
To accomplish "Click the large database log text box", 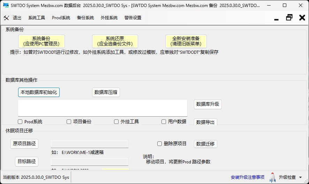I will (103, 108).
